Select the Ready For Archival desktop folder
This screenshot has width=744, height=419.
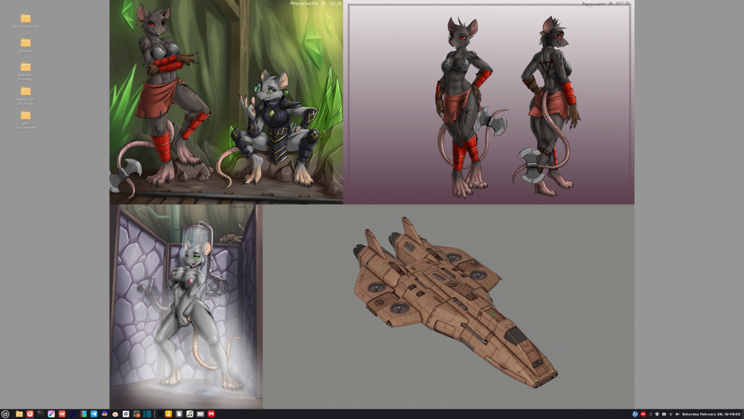[25, 95]
